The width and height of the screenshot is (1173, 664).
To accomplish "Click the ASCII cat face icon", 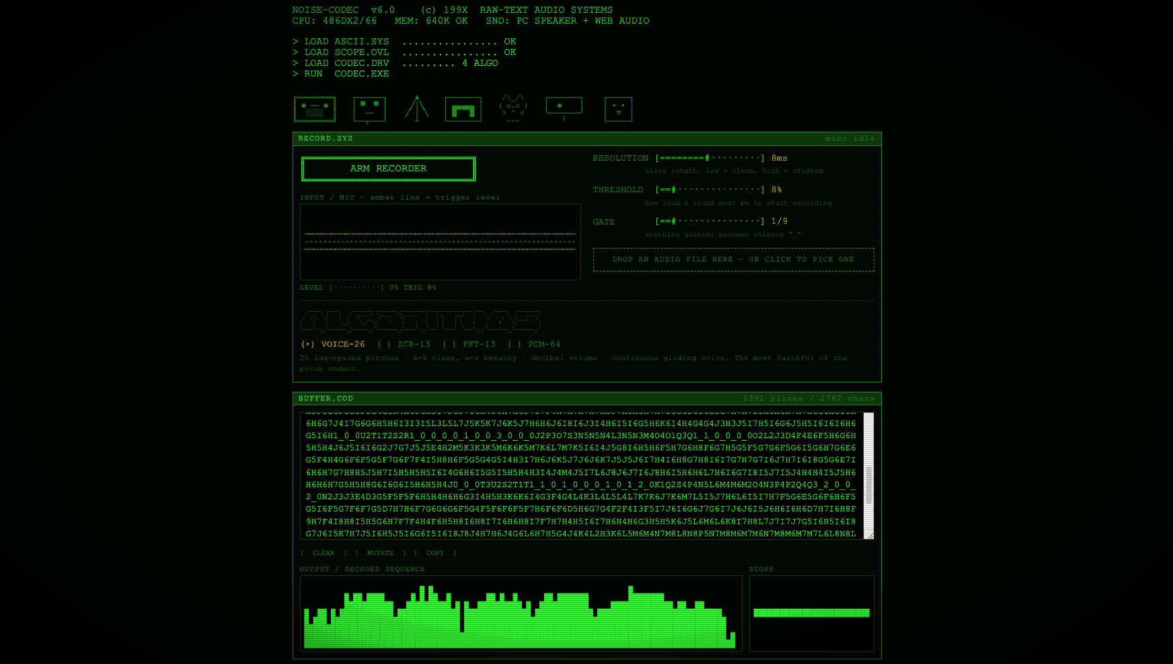I will coord(513,108).
